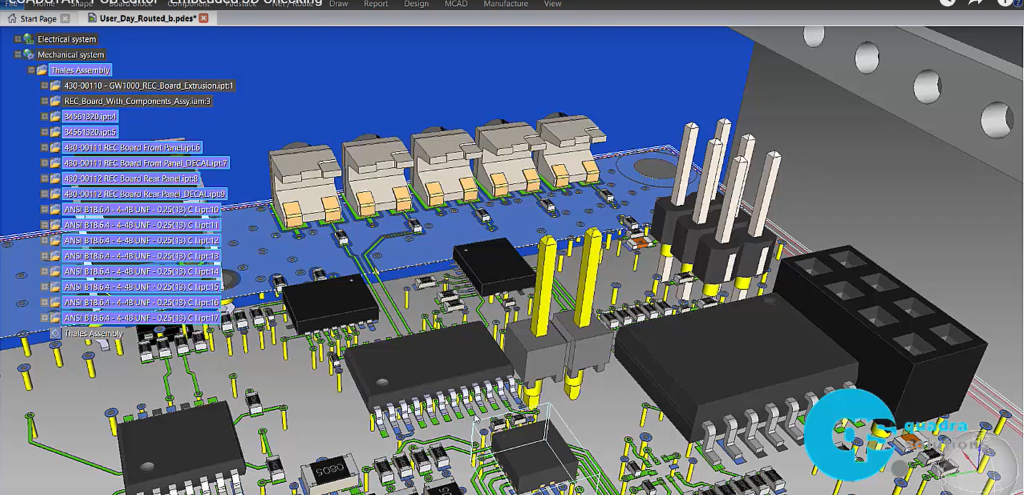Click the Start Page home icon
The width and height of the screenshot is (1024, 495).
pos(12,19)
